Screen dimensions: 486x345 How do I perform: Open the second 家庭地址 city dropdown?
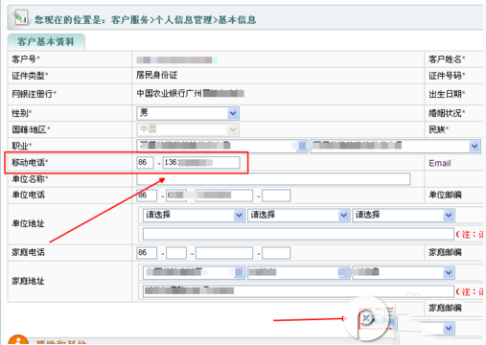[x=298, y=272]
